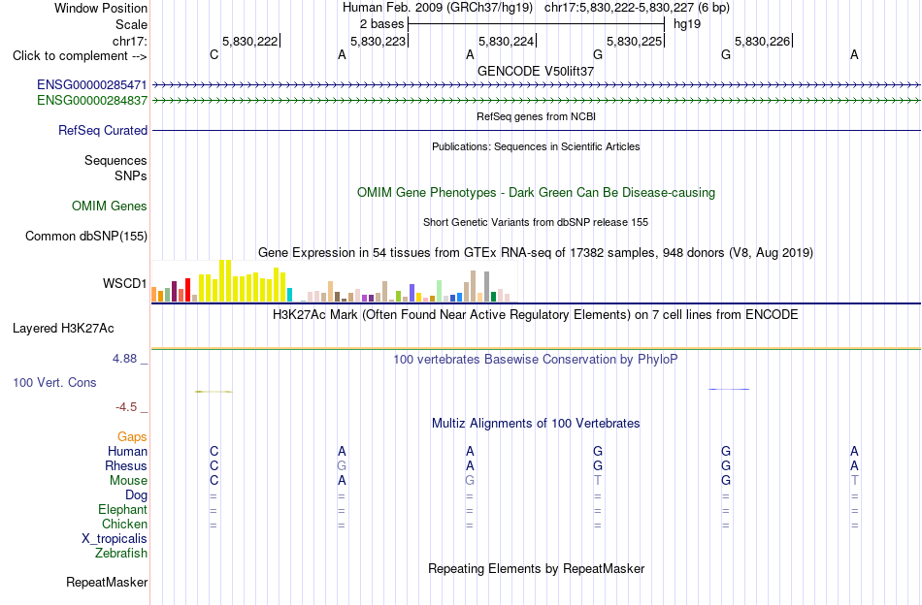Click the 100 vertebrates Basewise Conservation by PhyloP title
This screenshot has height=605, width=922.
point(535,359)
